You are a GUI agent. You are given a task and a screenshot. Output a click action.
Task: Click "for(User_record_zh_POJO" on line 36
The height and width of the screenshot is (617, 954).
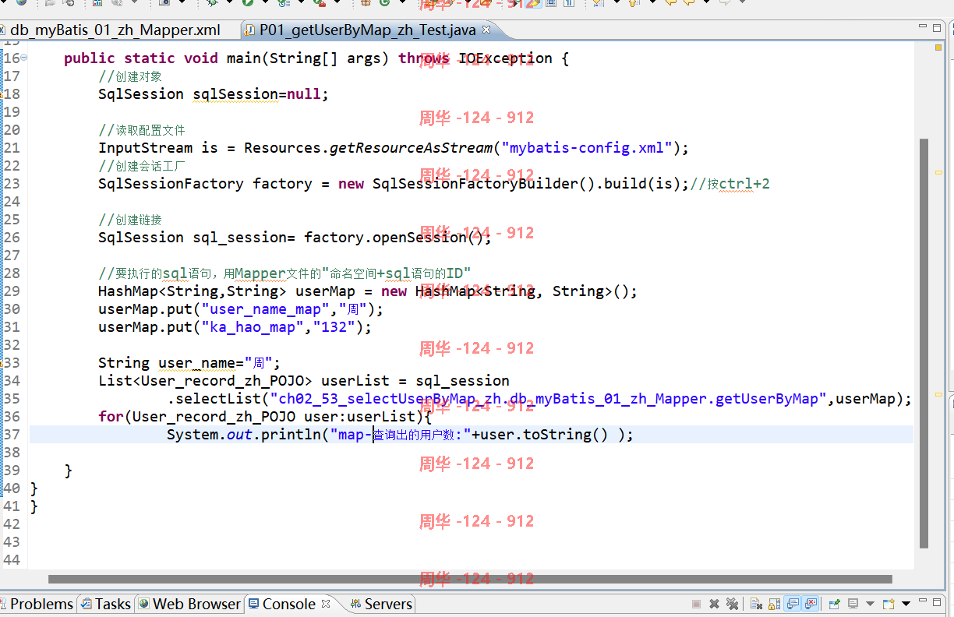196,417
